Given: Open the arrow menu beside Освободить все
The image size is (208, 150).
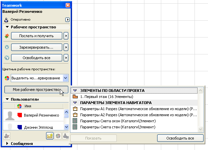Looking at the screenshot, I should (66, 58).
